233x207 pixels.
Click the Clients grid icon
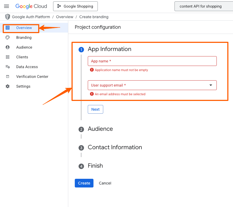[x=8, y=57]
